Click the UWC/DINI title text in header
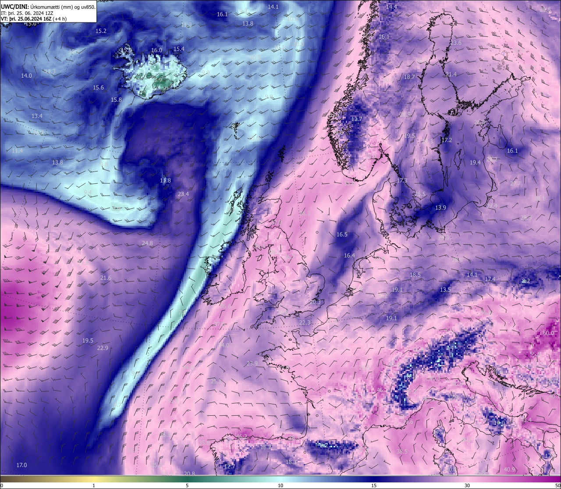This screenshot has width=561, height=489. [x=14, y=7]
